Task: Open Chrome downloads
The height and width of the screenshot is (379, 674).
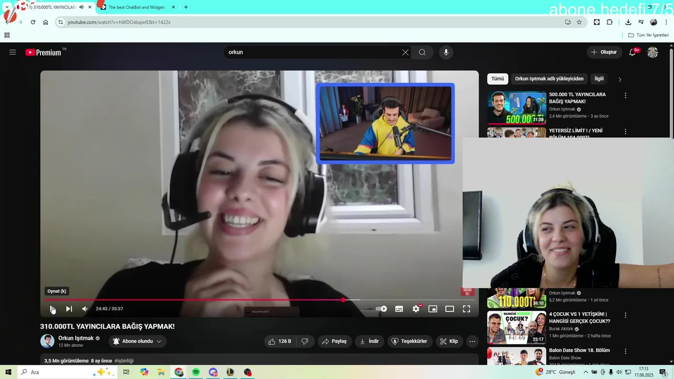Action: 628,22
